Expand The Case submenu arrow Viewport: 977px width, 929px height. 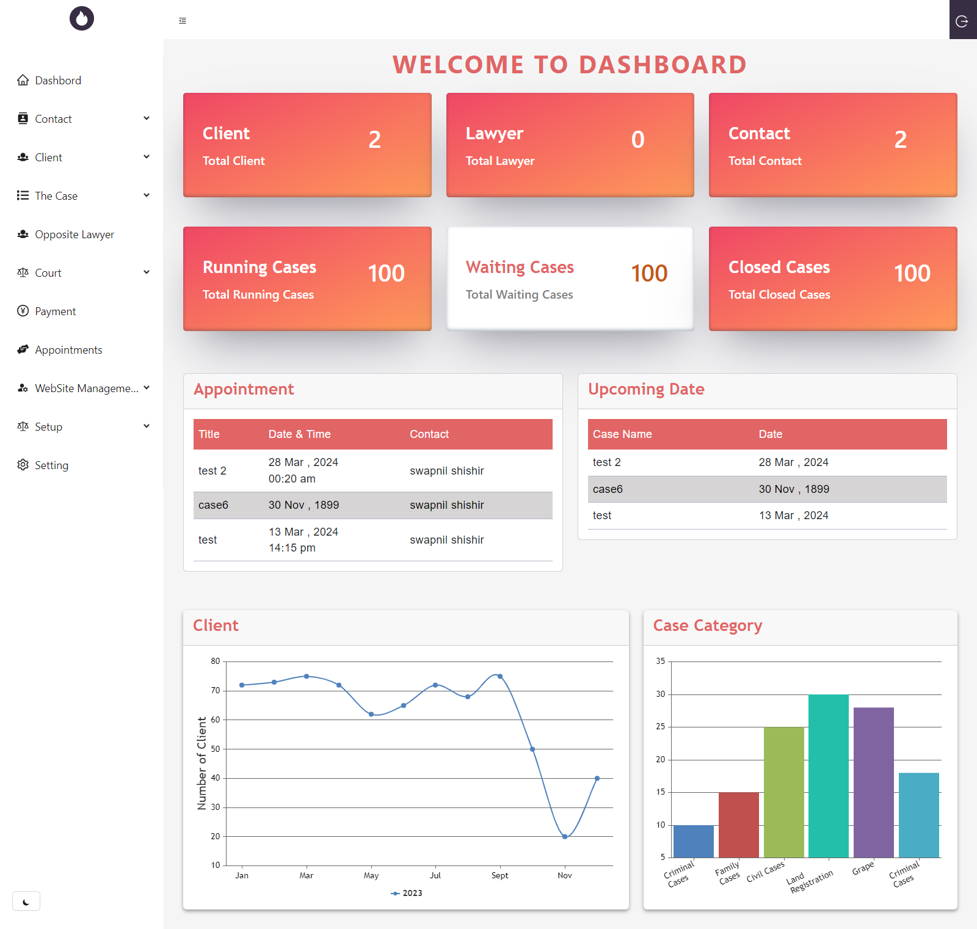(x=147, y=195)
